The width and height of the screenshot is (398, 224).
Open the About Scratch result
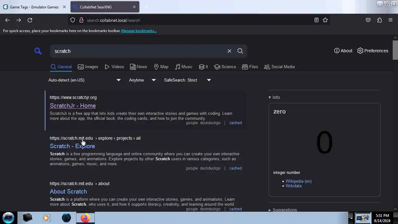pos(68,191)
